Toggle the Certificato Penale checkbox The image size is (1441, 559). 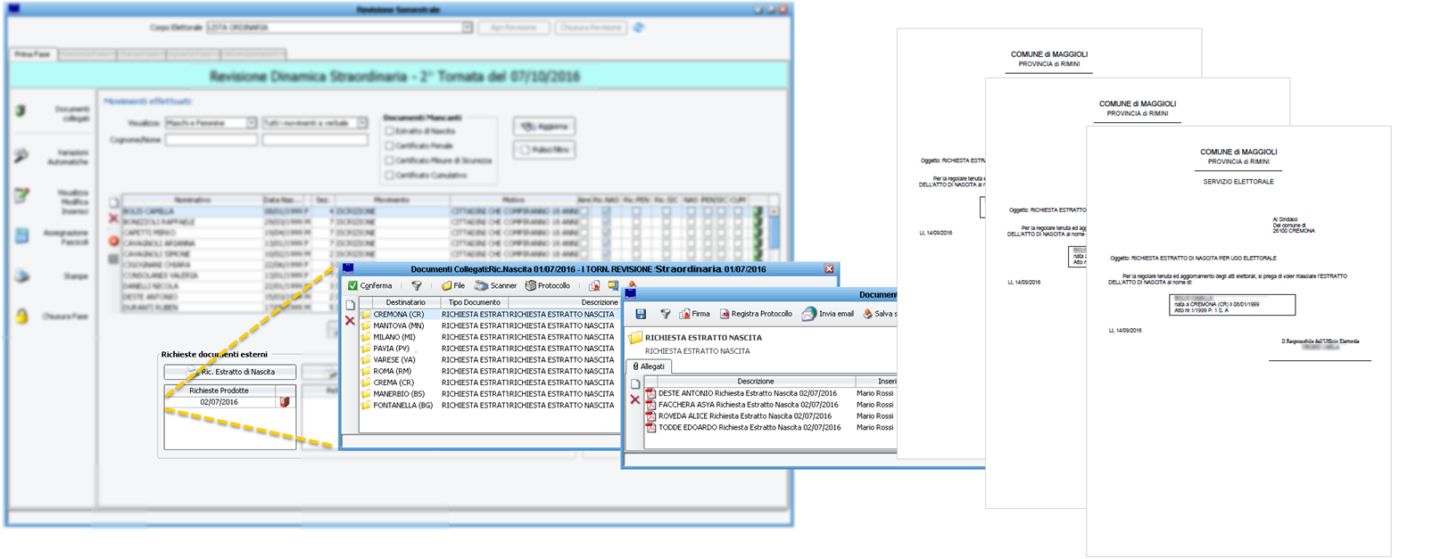pos(389,145)
